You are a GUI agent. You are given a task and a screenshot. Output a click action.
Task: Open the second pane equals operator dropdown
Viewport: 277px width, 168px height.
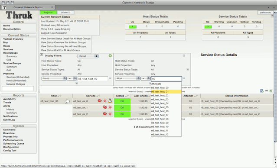(x=146, y=78)
